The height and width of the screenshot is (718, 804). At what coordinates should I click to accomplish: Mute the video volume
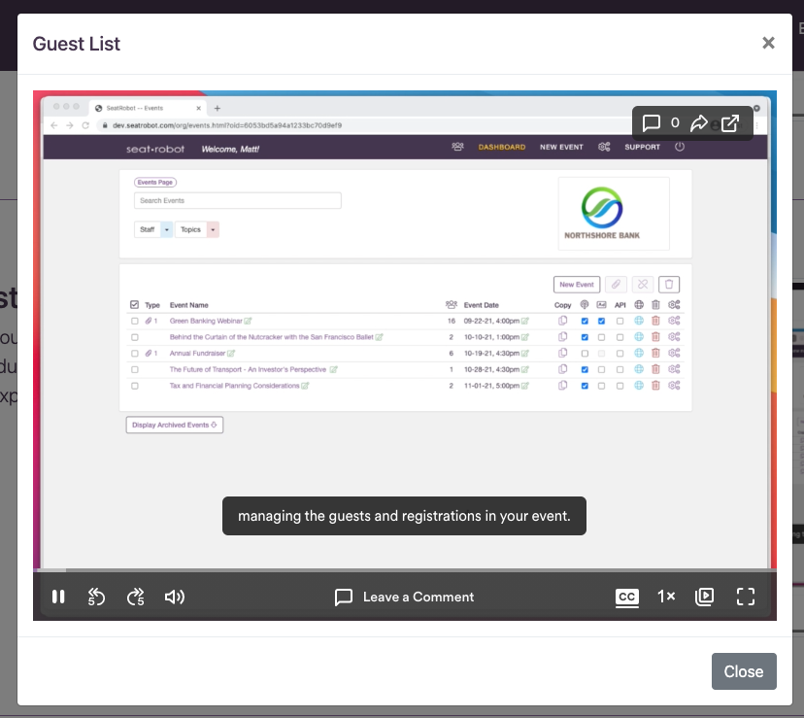tap(175, 597)
